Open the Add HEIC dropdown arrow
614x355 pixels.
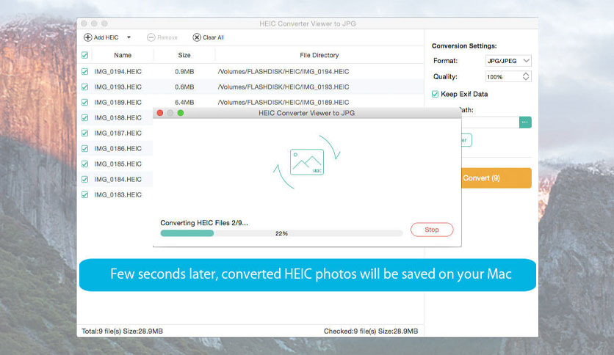coord(129,37)
